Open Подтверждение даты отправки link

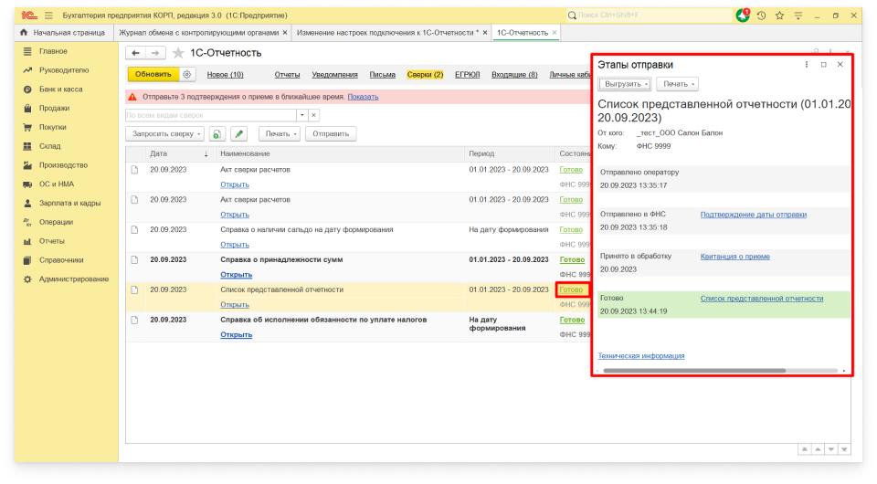pyautogui.click(x=753, y=215)
